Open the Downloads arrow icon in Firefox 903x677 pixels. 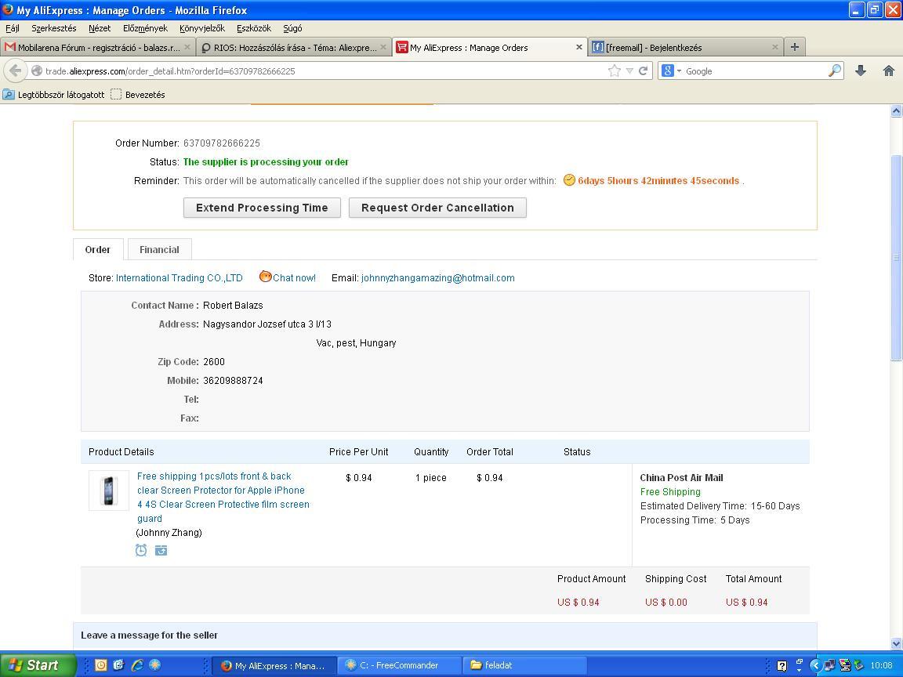861,71
